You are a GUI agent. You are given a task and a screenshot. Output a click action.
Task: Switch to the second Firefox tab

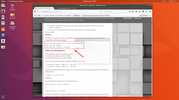63,8
